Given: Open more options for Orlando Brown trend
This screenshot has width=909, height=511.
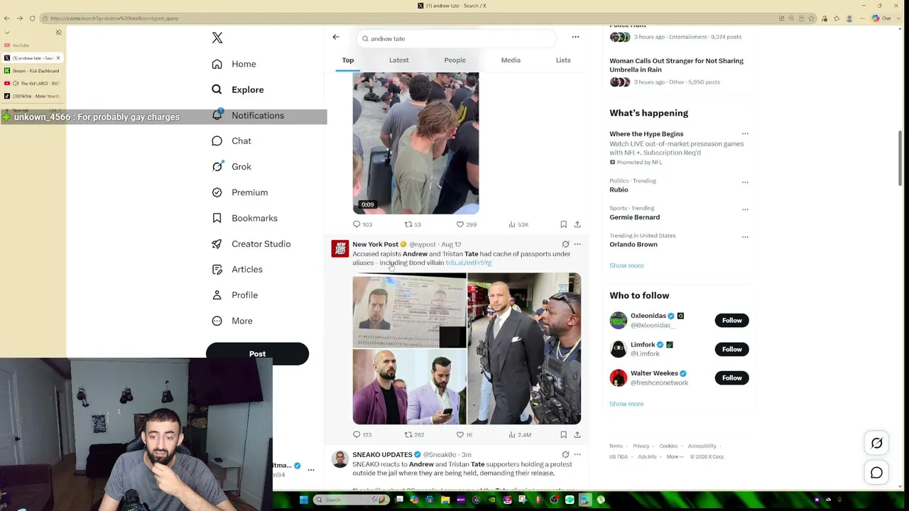Looking at the screenshot, I should [745, 237].
